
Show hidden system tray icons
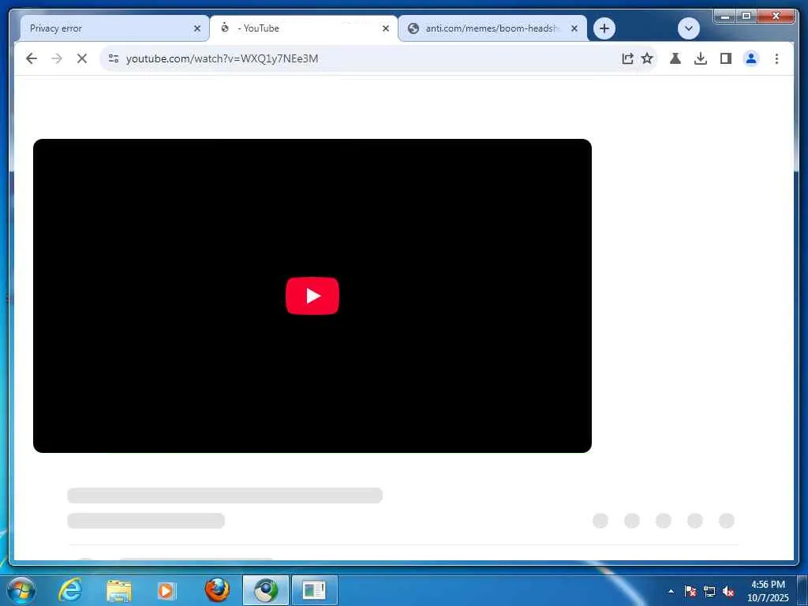click(671, 591)
